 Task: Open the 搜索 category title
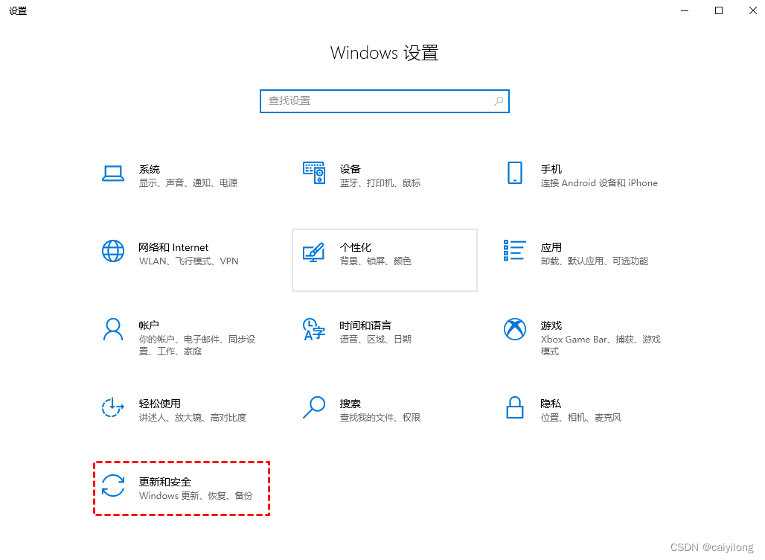[x=351, y=404]
